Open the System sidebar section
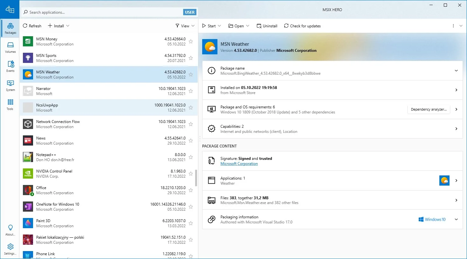467x259 pixels. click(10, 85)
